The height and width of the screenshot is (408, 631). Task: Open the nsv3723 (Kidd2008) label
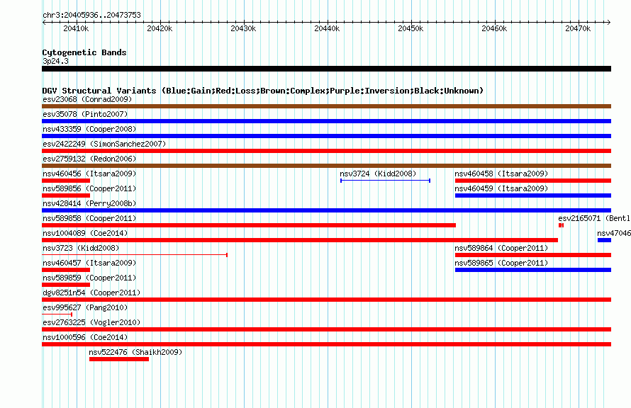[81, 248]
